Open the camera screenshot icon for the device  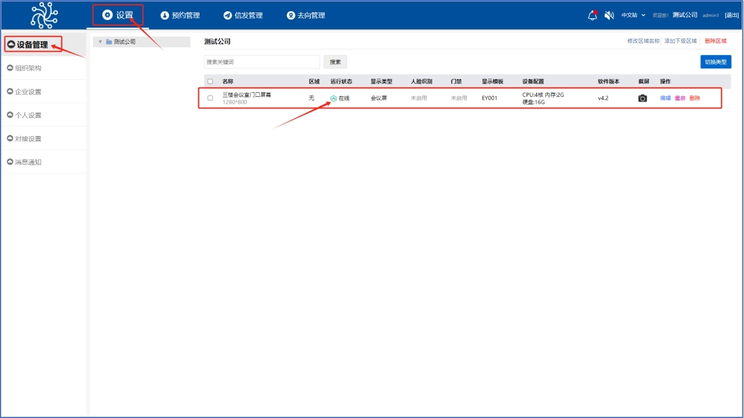(642, 98)
